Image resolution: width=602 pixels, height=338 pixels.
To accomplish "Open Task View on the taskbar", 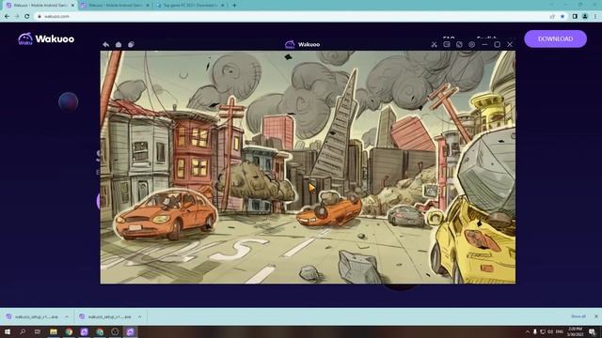I will 38,331.
